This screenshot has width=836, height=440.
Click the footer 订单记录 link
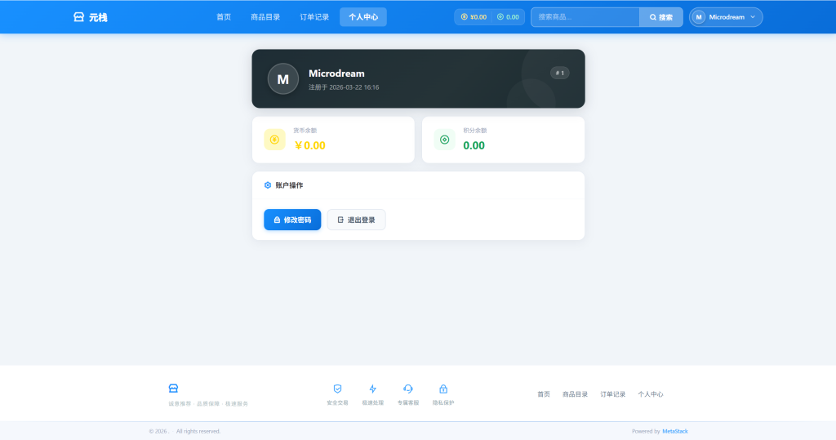click(612, 394)
